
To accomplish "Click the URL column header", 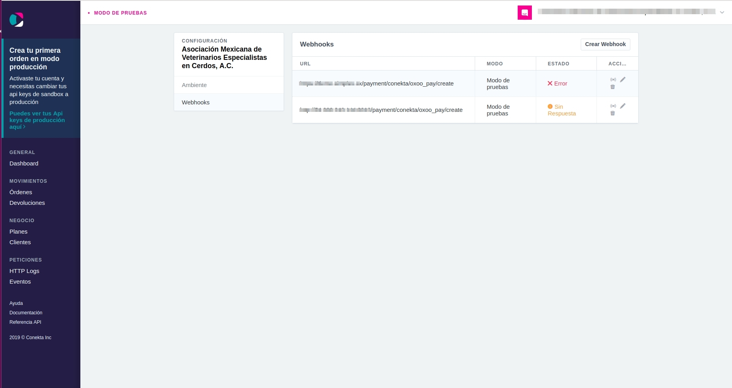I will point(305,64).
